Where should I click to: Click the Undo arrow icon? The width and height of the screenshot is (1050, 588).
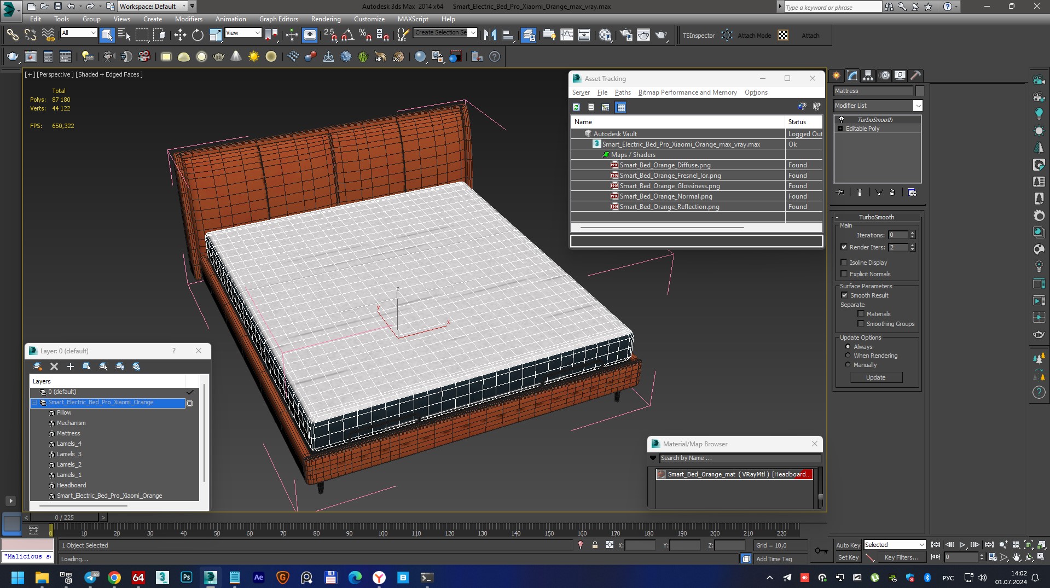click(71, 7)
